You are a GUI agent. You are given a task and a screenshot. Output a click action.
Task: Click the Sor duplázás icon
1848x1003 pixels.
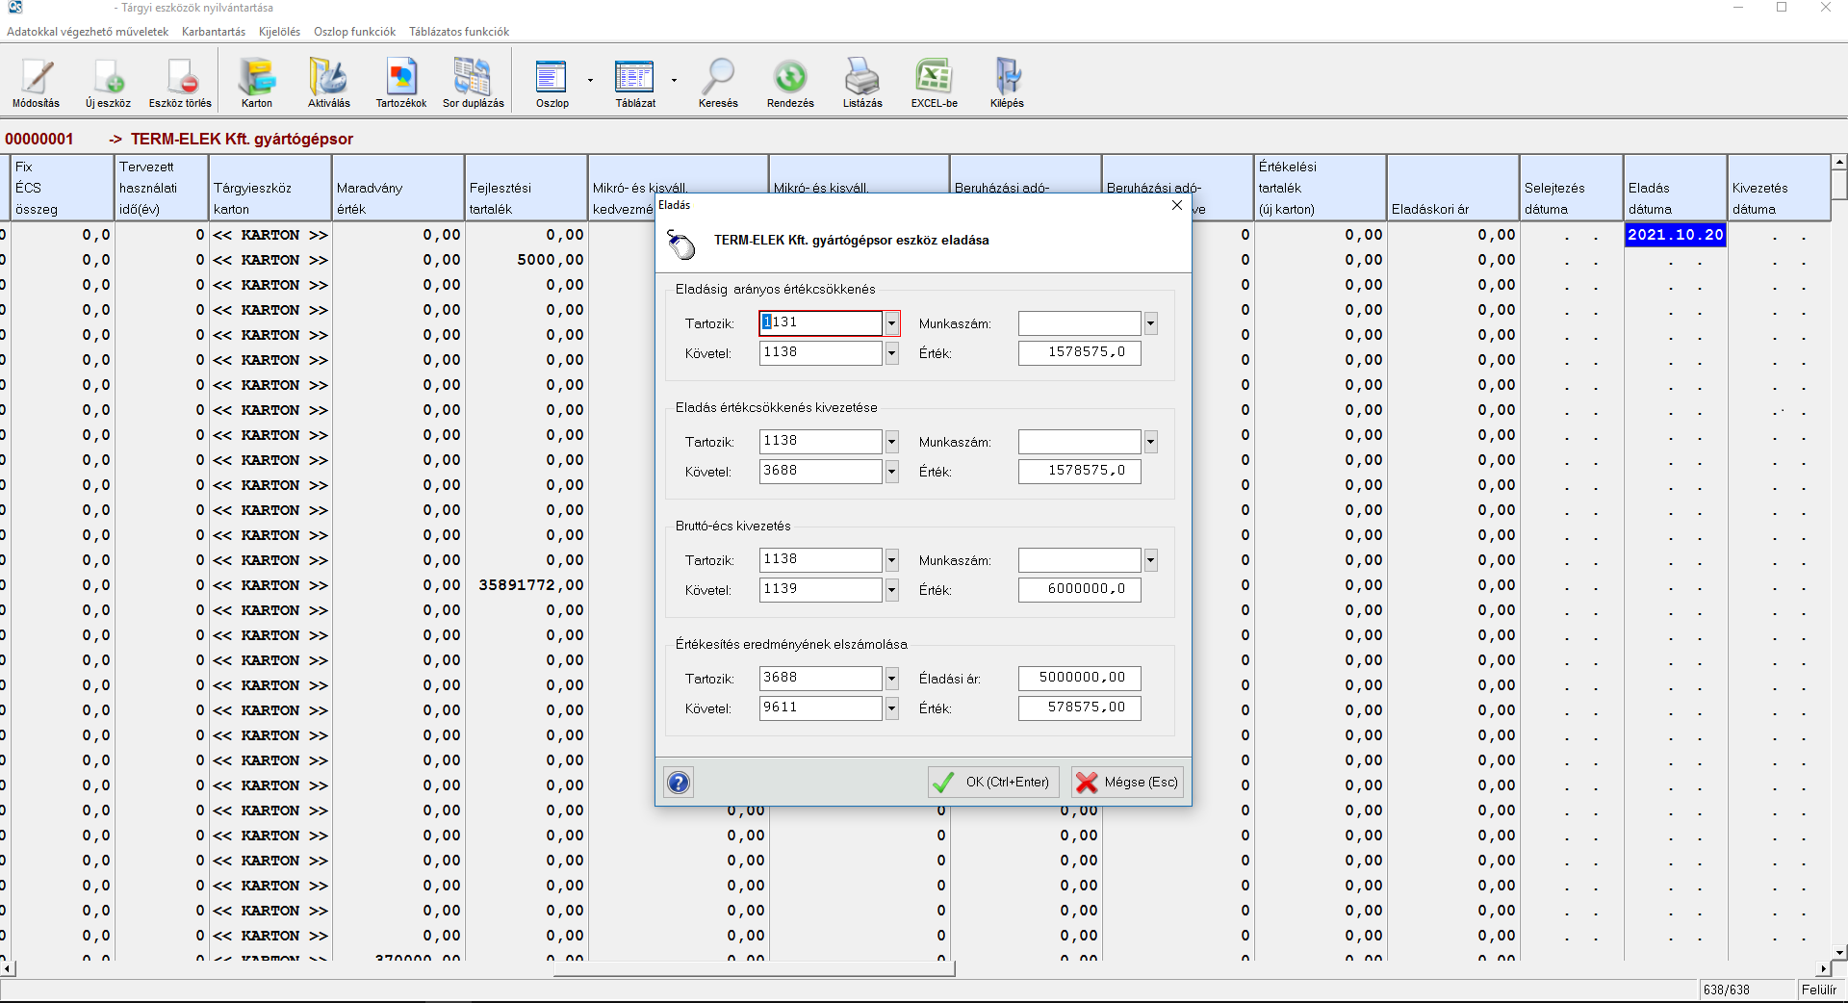coord(473,78)
